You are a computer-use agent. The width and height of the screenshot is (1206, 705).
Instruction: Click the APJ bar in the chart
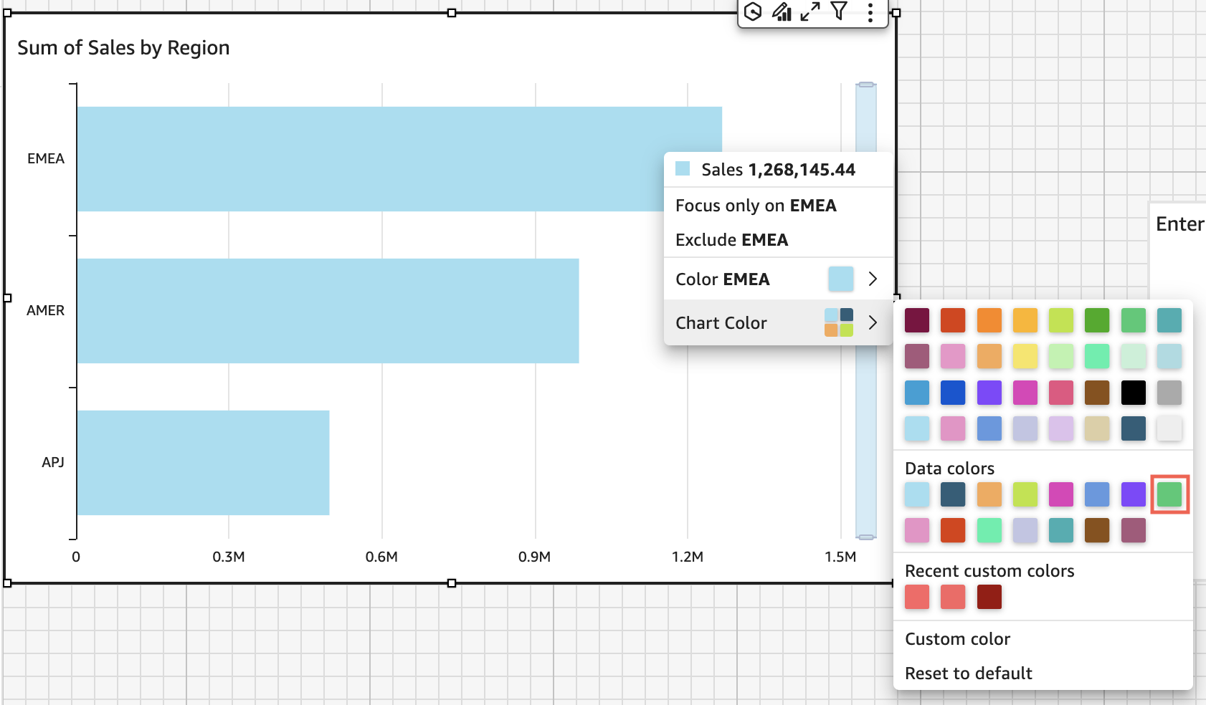[203, 463]
